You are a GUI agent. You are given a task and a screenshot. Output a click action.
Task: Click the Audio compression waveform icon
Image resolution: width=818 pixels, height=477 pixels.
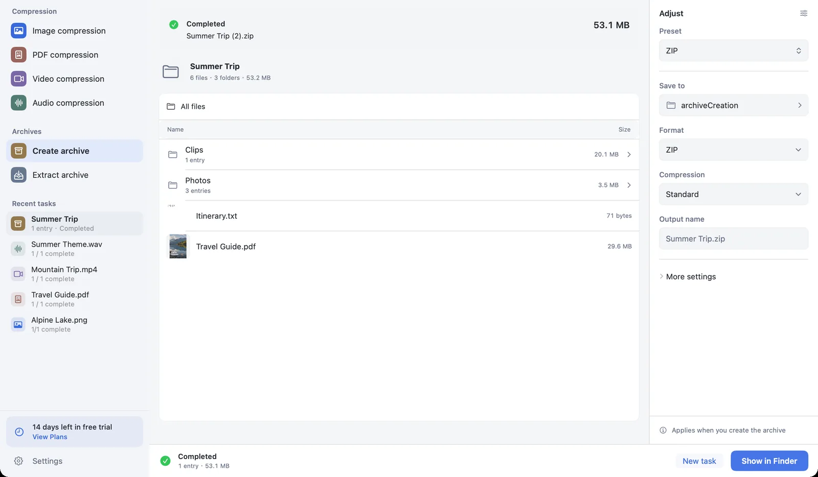[18, 103]
